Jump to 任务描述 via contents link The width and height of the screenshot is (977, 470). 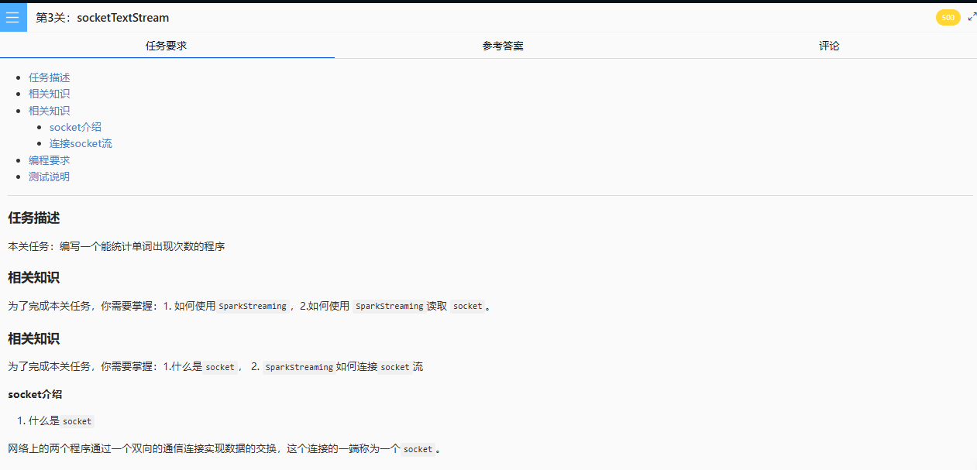[50, 77]
